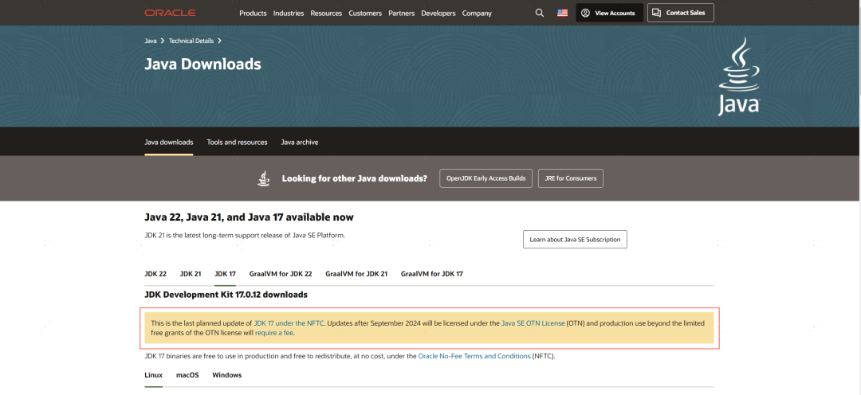Click JRE for Consumers button
The height and width of the screenshot is (395, 861).
tap(571, 178)
